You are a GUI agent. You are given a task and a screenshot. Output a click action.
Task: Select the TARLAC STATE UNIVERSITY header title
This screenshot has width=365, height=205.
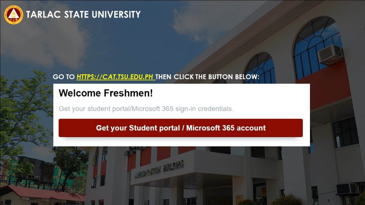(83, 14)
